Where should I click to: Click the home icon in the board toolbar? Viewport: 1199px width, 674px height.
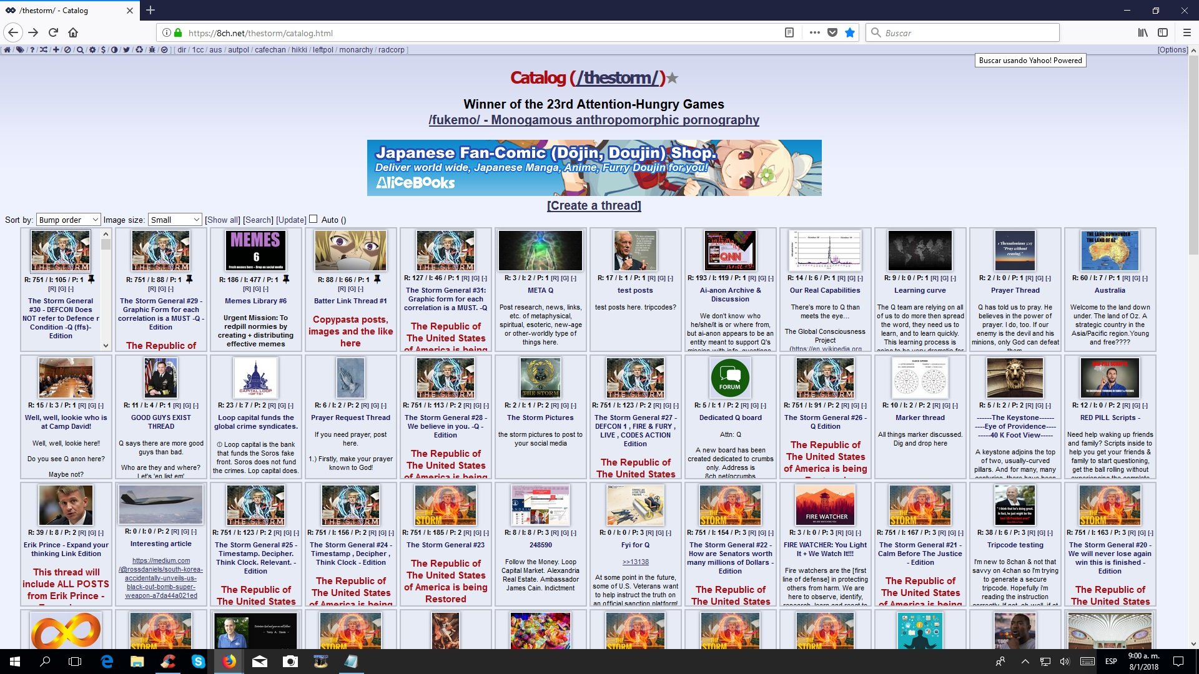7,50
